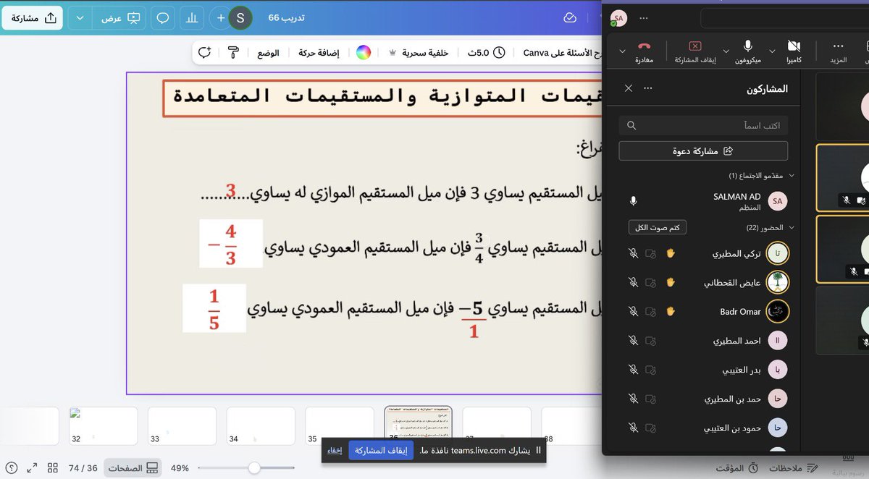Screen dimensions: 869x479
Task: Toggle the كاميرا camera in the Teams meeting
Action: (x=794, y=45)
